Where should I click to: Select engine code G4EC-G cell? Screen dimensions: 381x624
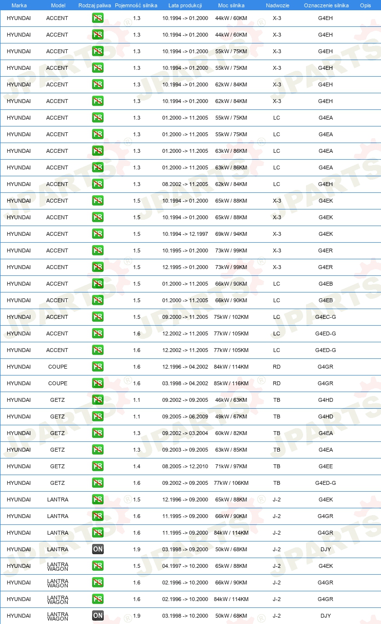[325, 317]
